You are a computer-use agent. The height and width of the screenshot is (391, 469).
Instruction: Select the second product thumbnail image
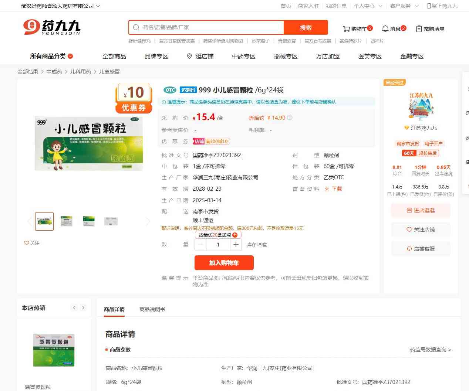pos(67,221)
